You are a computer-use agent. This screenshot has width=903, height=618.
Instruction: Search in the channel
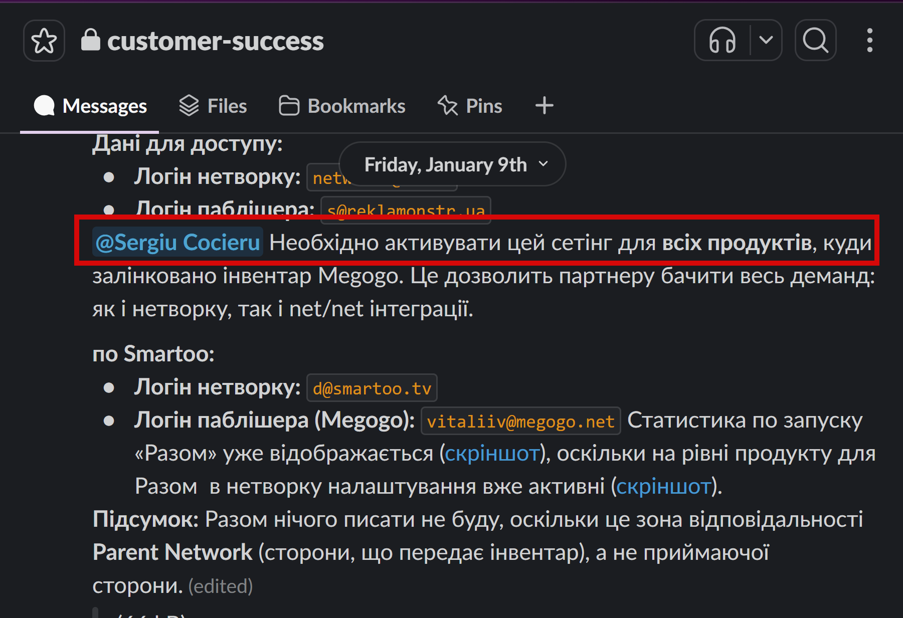[815, 40]
